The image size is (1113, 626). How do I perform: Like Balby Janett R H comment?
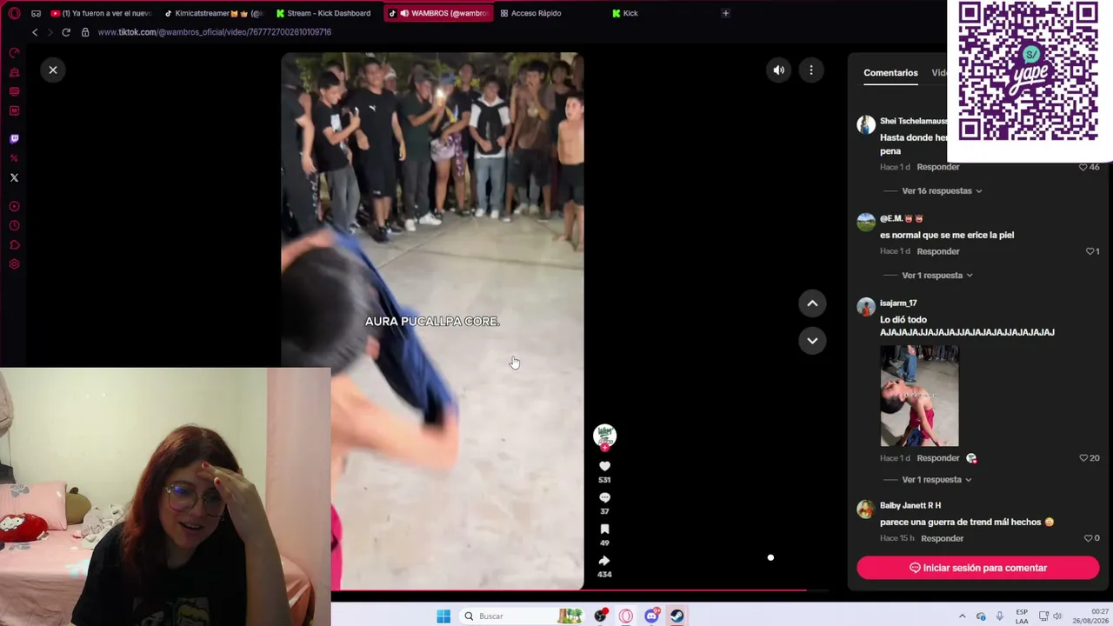tap(1088, 538)
